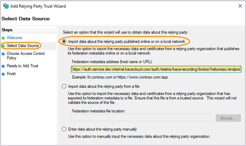The height and width of the screenshot is (146, 246).
Task: Open the Welcome step link
Action: 14,38
